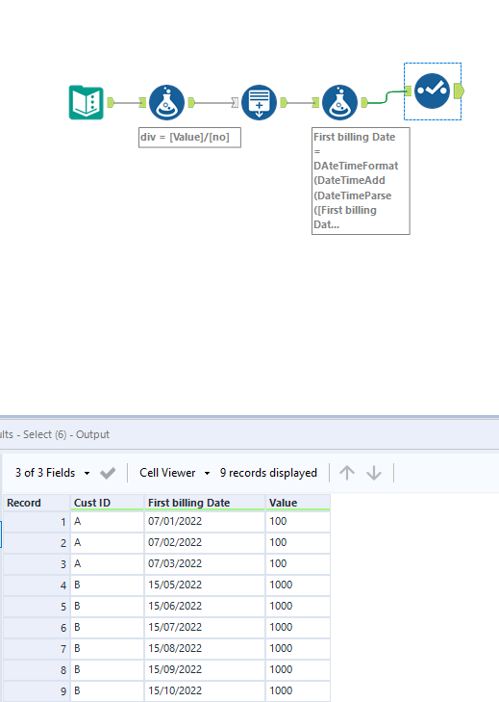Click the First billing Date column header
This screenshot has height=702, width=499.
205,503
